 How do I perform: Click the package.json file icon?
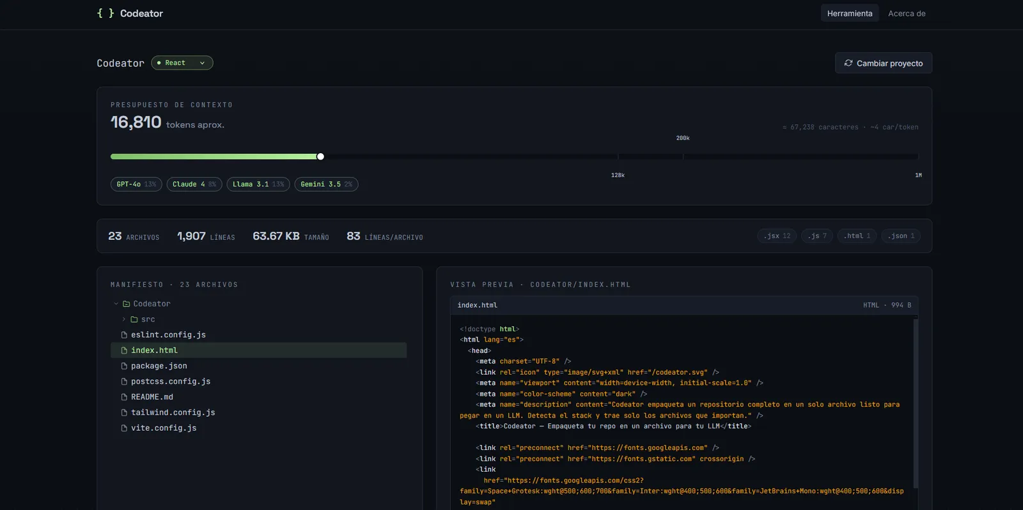pyautogui.click(x=124, y=366)
